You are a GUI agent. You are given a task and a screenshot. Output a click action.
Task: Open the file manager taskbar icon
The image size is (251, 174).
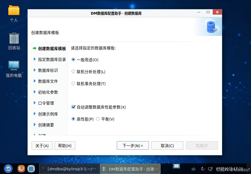click(x=31, y=169)
